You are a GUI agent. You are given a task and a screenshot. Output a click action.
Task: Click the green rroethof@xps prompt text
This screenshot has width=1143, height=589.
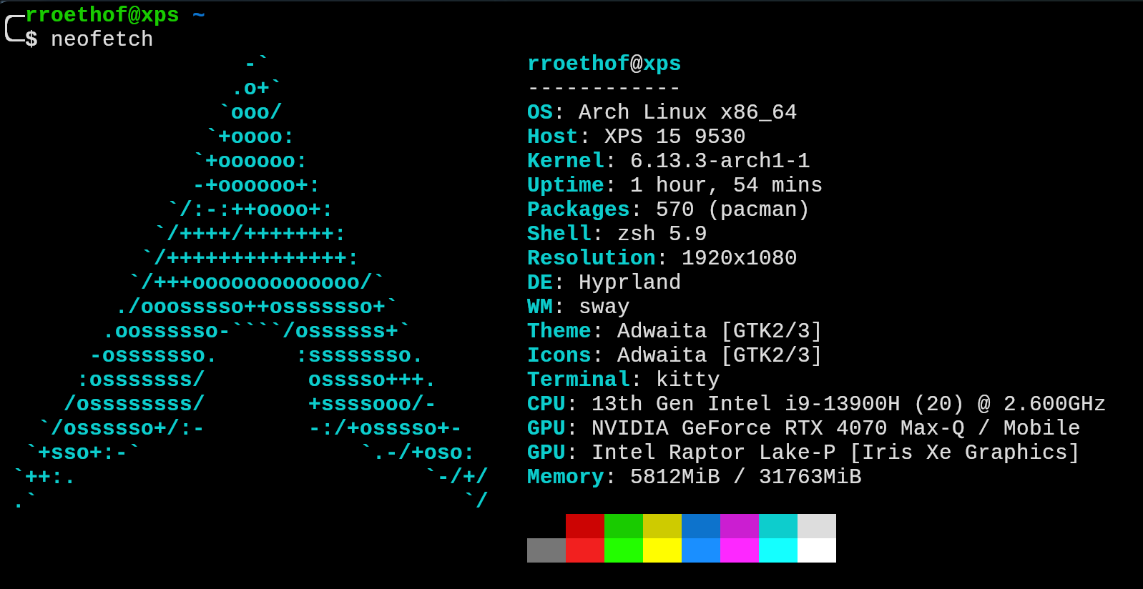pos(102,14)
